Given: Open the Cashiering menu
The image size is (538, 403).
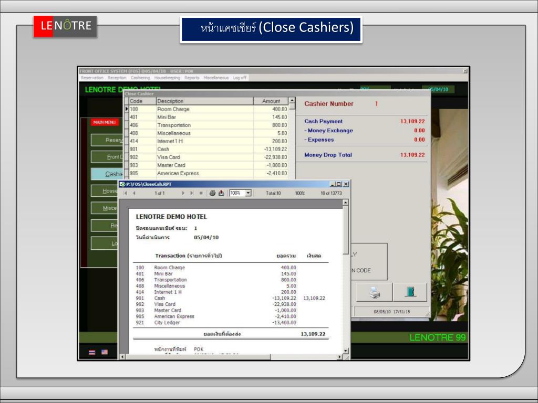Looking at the screenshot, I should point(140,78).
